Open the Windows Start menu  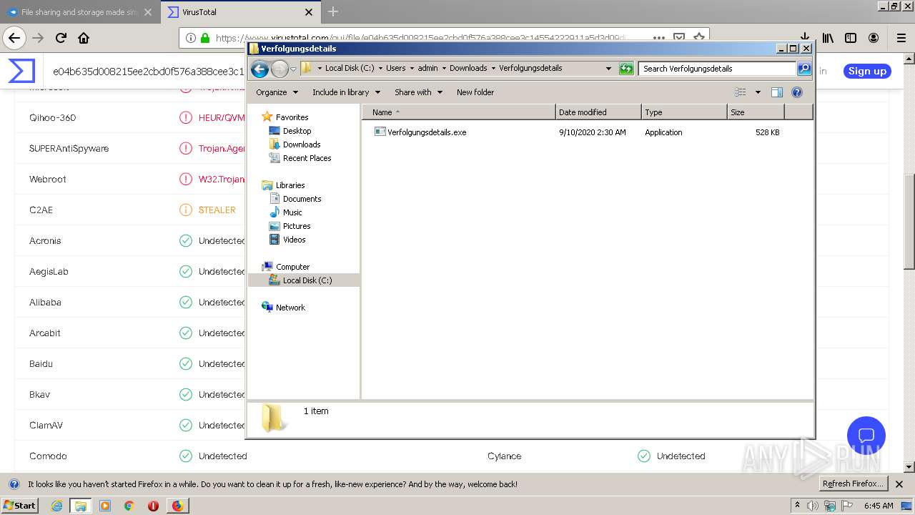[19, 505]
